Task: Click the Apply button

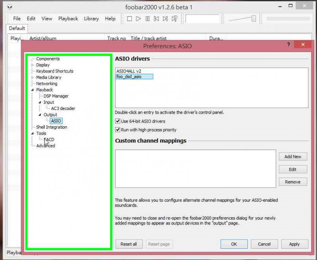Action: tap(294, 244)
